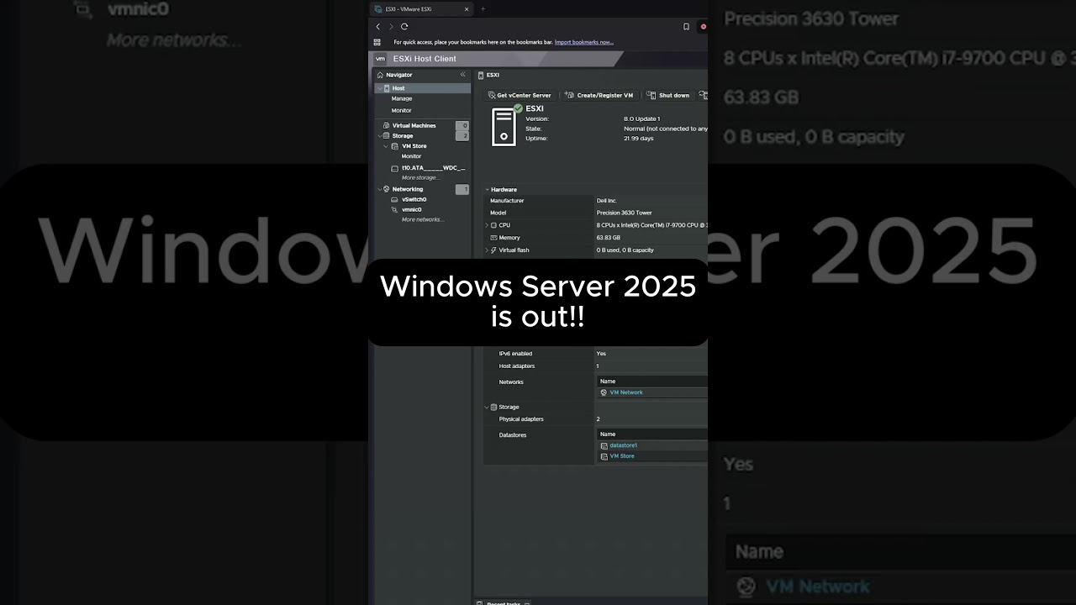Click the Storage icon in the Navigator
This screenshot has height=605, width=1076.
click(x=387, y=135)
